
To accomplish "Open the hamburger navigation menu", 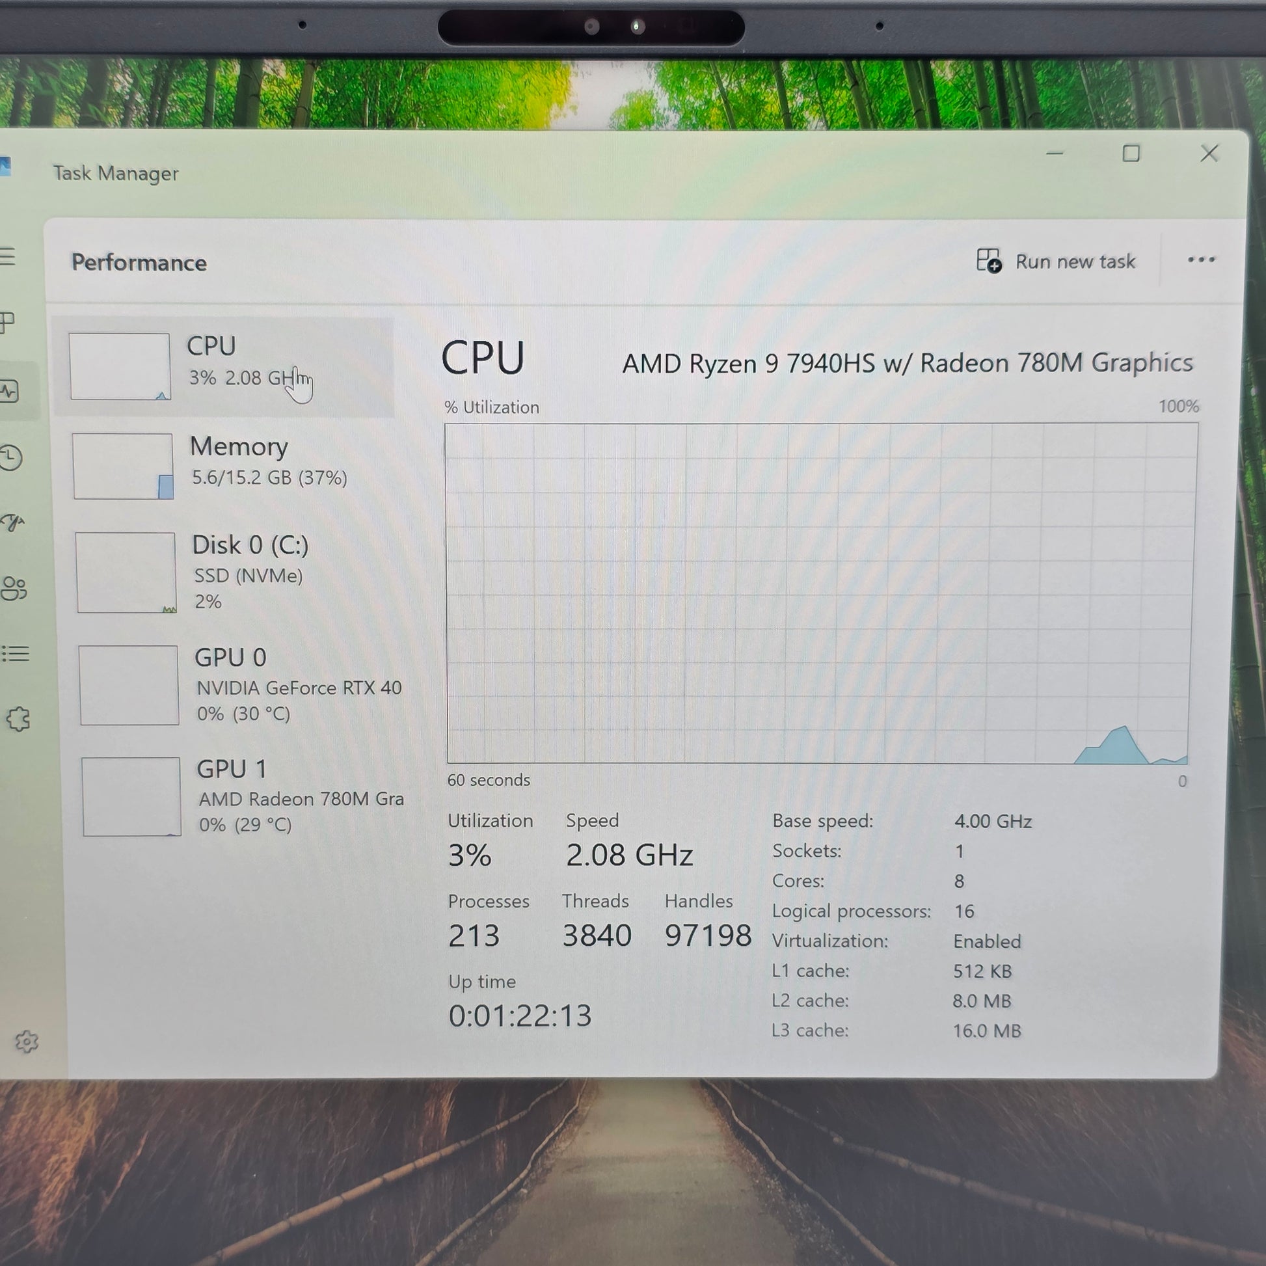I will click(x=8, y=256).
